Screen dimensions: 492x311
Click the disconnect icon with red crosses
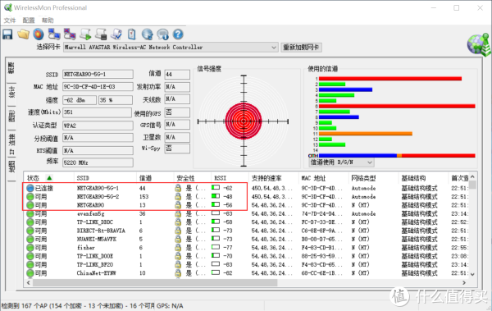point(70,34)
